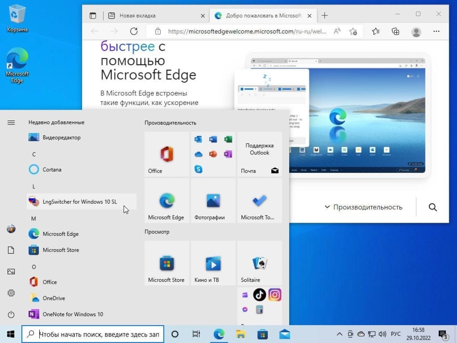
Task: Click the Read aloud icon
Action: coord(337,31)
